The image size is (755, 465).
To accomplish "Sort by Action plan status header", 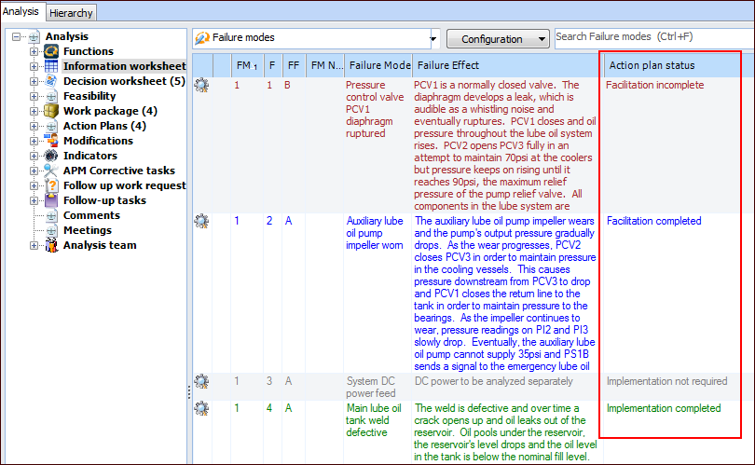I will pos(673,65).
